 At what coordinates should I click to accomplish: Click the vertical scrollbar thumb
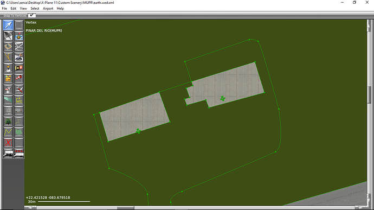tap(370, 94)
